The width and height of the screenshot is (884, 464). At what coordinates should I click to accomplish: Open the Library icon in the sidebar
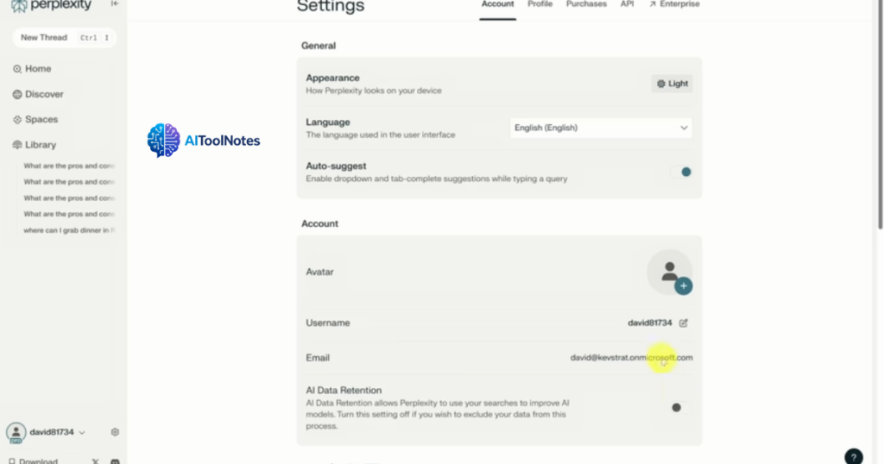coord(17,145)
